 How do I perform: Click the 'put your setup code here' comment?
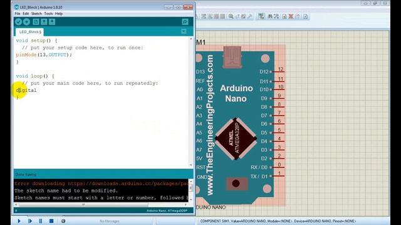click(x=83, y=47)
